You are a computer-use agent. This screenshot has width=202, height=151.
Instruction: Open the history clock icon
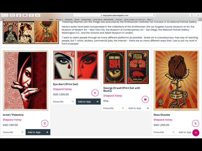31,15
